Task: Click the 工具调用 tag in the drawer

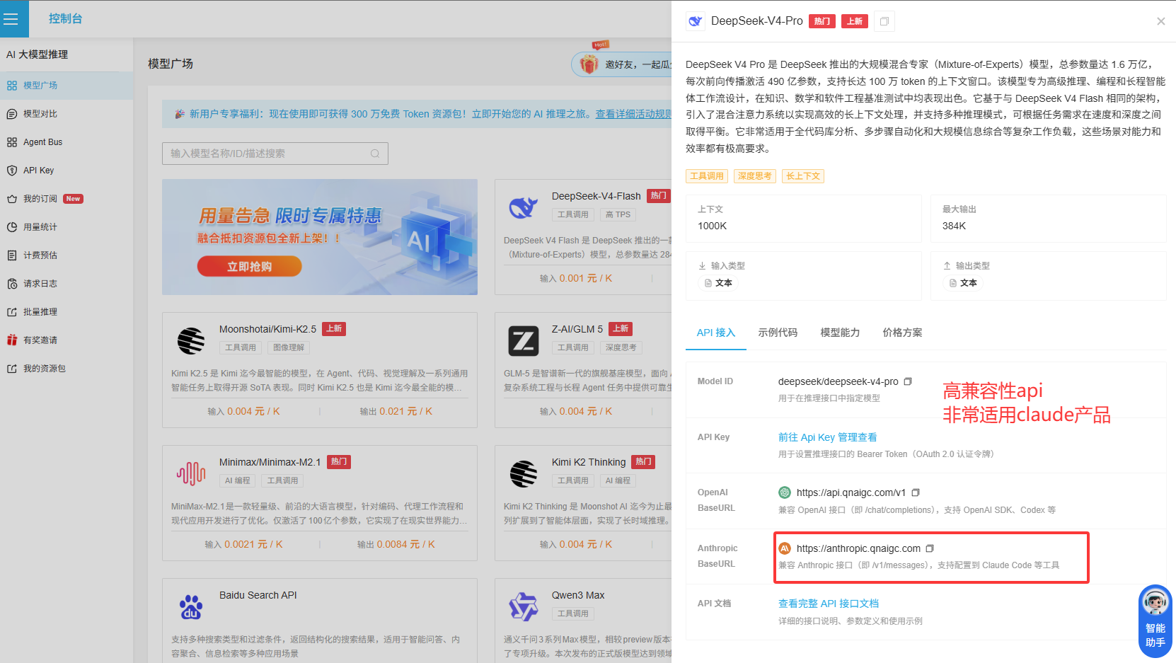Action: tap(707, 176)
